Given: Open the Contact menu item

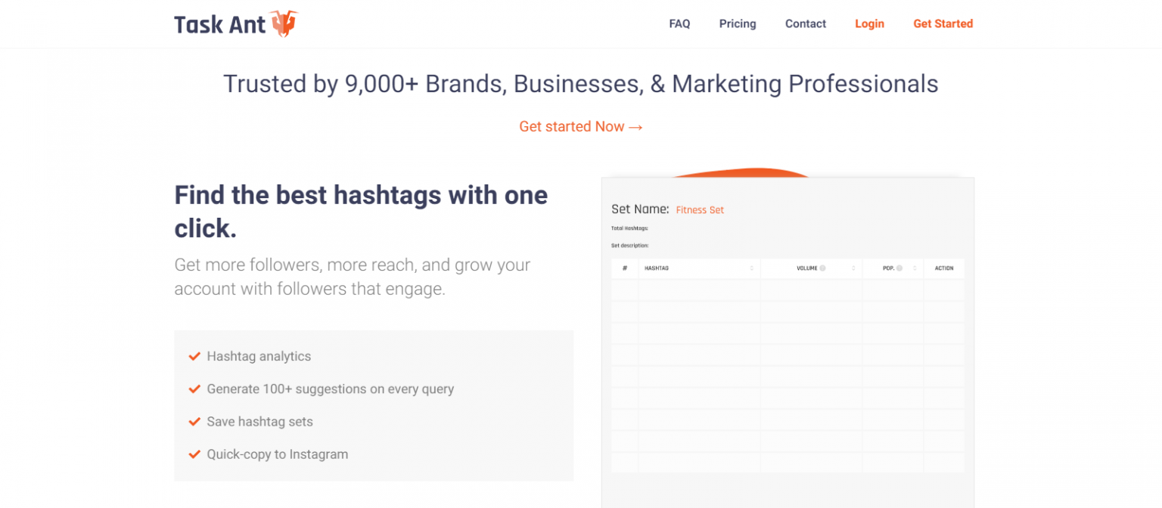Looking at the screenshot, I should pos(805,23).
